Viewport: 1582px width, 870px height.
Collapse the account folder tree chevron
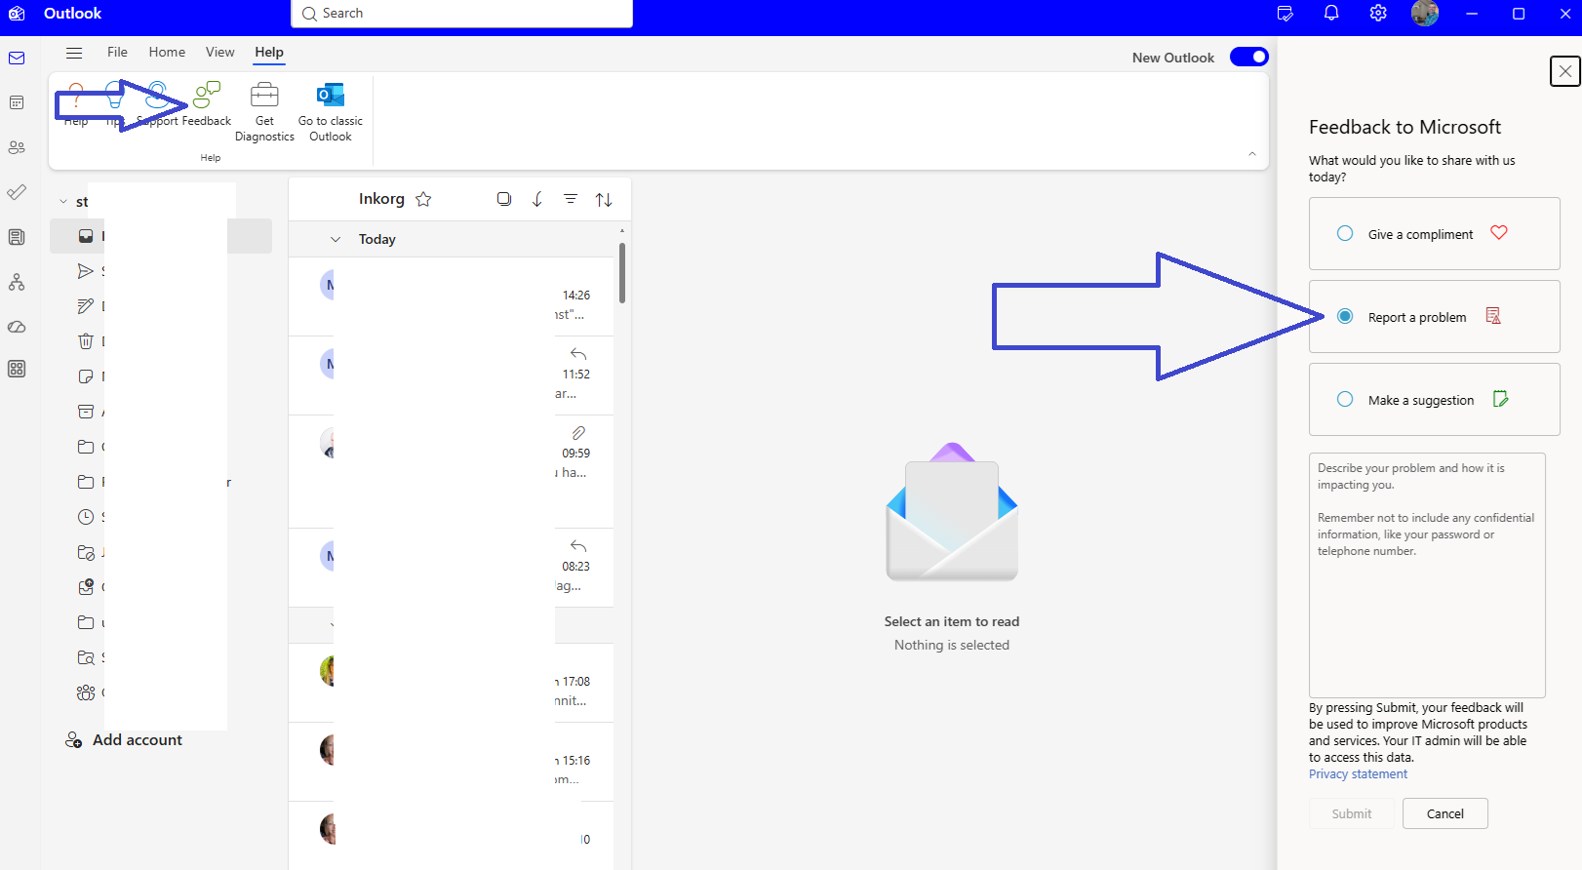pyautogui.click(x=63, y=202)
